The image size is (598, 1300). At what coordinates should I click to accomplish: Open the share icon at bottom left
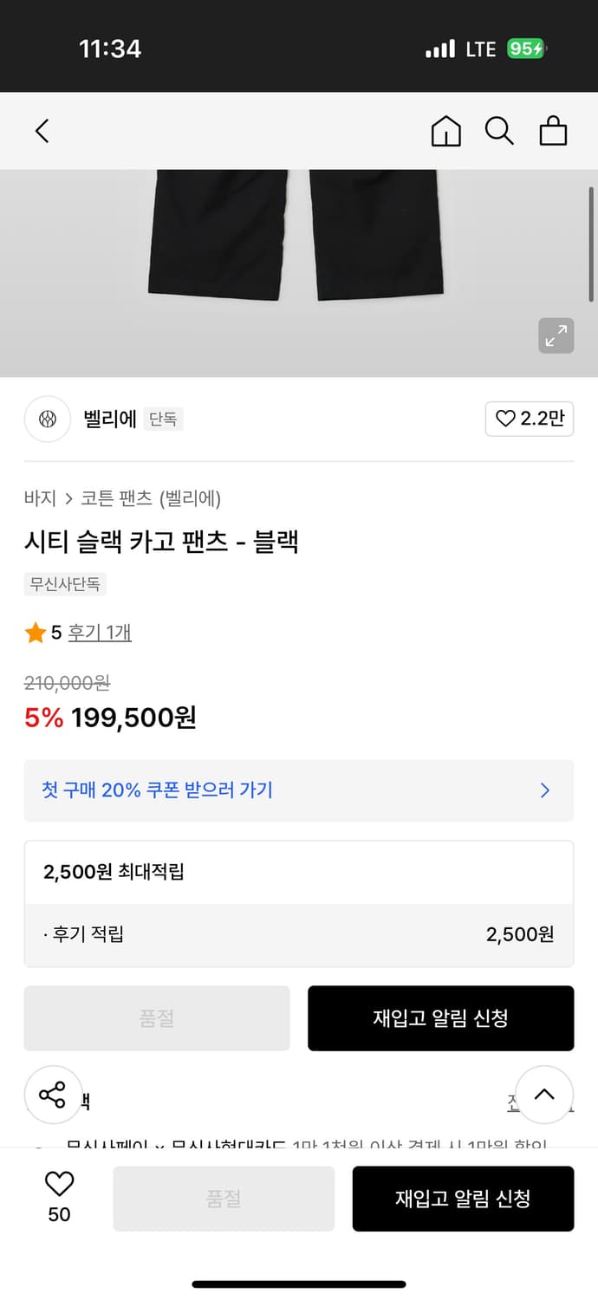pyautogui.click(x=53, y=1094)
